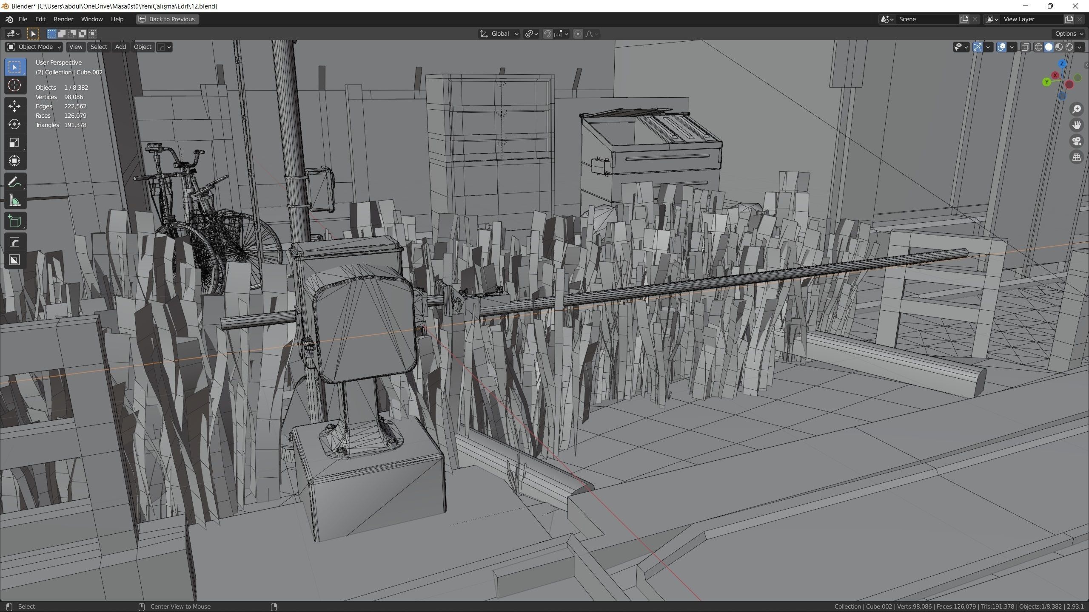Click the View Layer name field

click(1032, 19)
